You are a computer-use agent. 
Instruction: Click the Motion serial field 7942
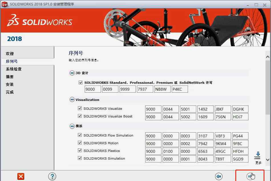pos(205,144)
